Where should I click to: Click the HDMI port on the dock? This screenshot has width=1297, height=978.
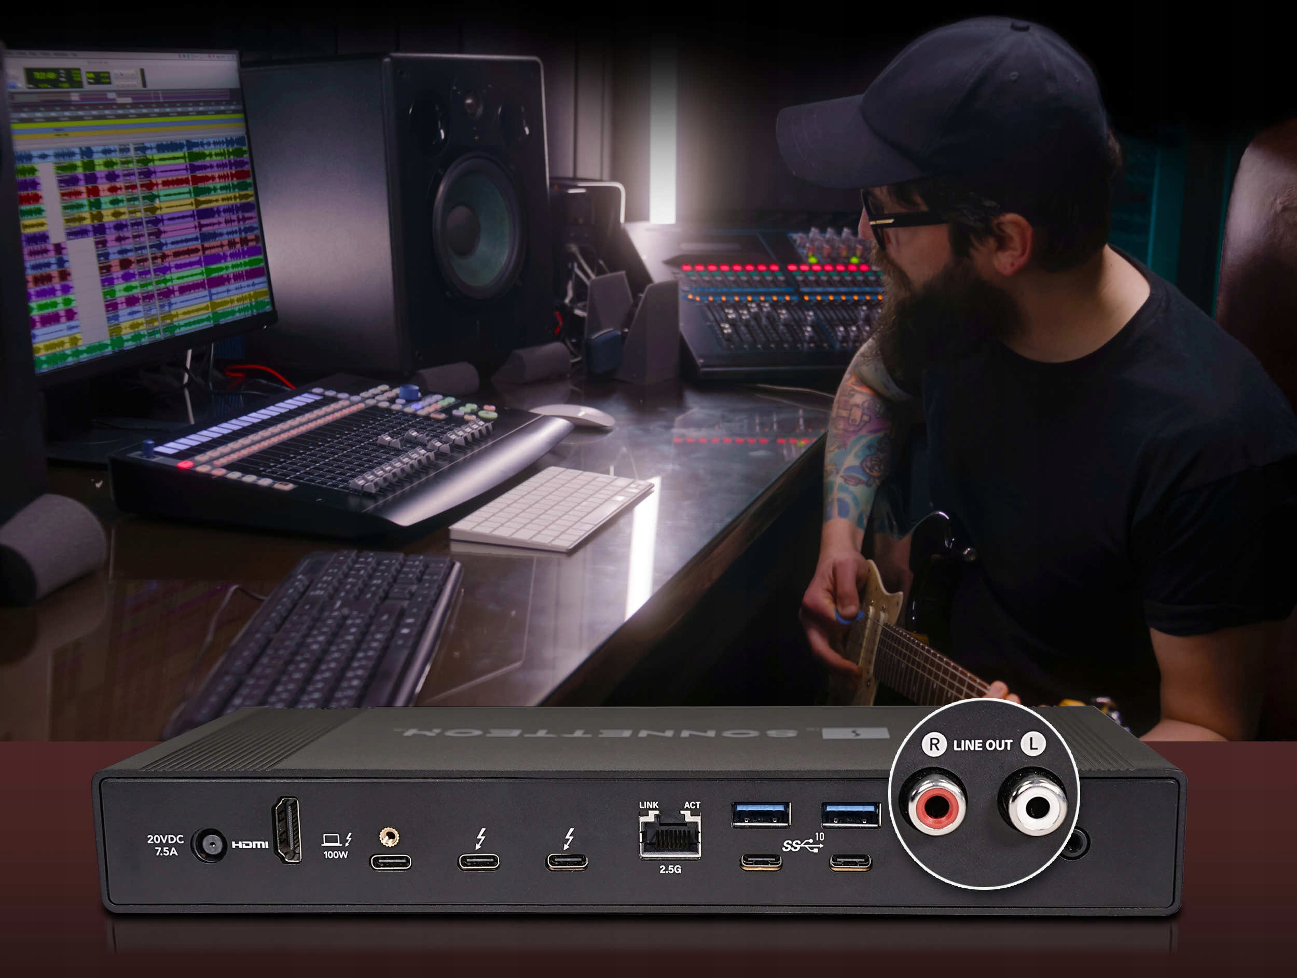click(x=287, y=830)
